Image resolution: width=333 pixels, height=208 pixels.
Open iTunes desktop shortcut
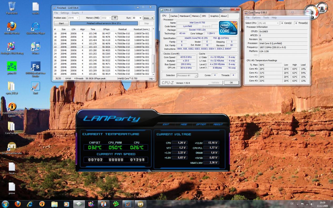(x=36, y=48)
